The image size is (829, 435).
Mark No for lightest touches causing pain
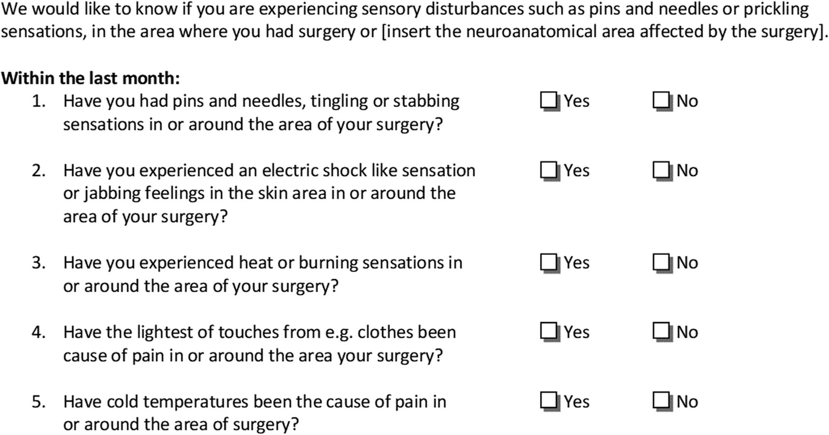[661, 331]
